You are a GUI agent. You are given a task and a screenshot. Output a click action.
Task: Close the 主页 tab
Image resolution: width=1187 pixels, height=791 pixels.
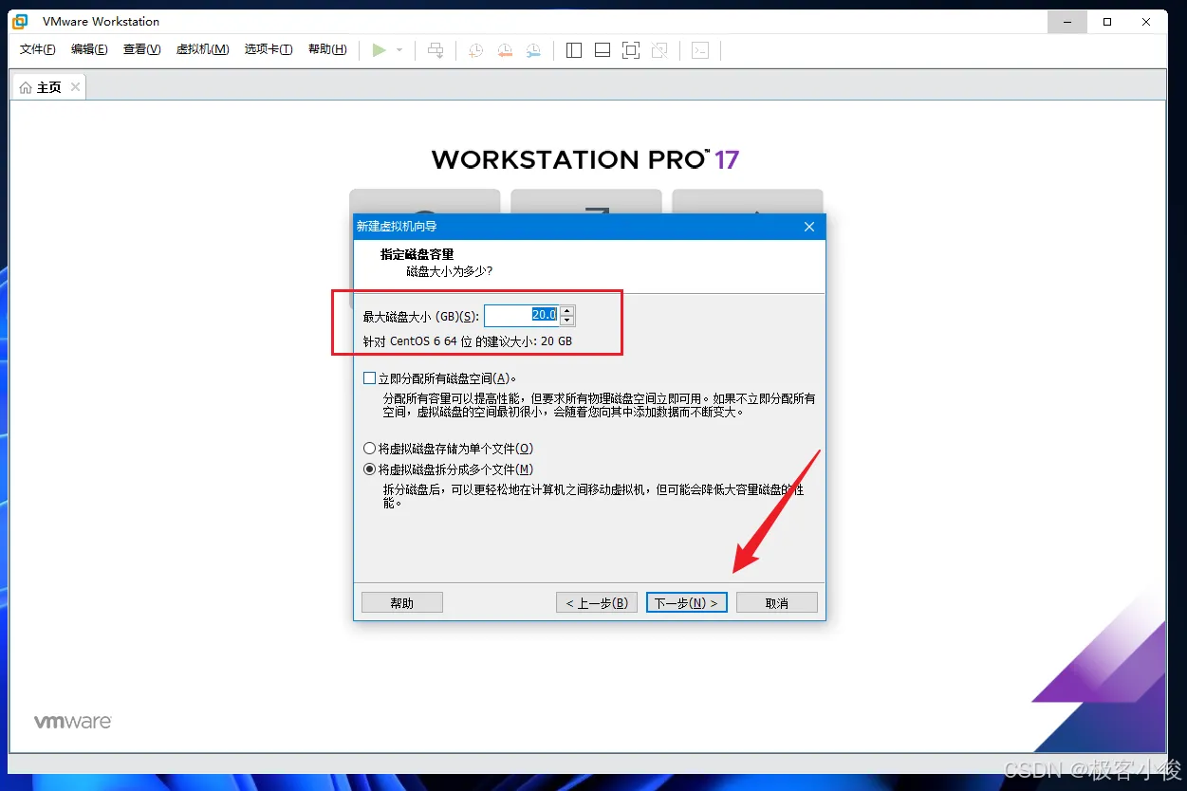coord(75,87)
